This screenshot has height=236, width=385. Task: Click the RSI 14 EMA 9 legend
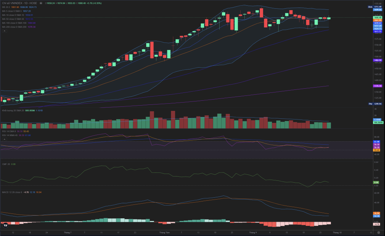click(x=9, y=131)
